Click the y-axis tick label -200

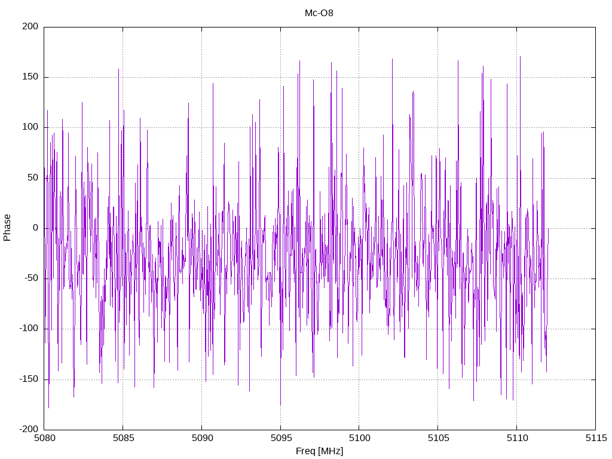pos(29,429)
